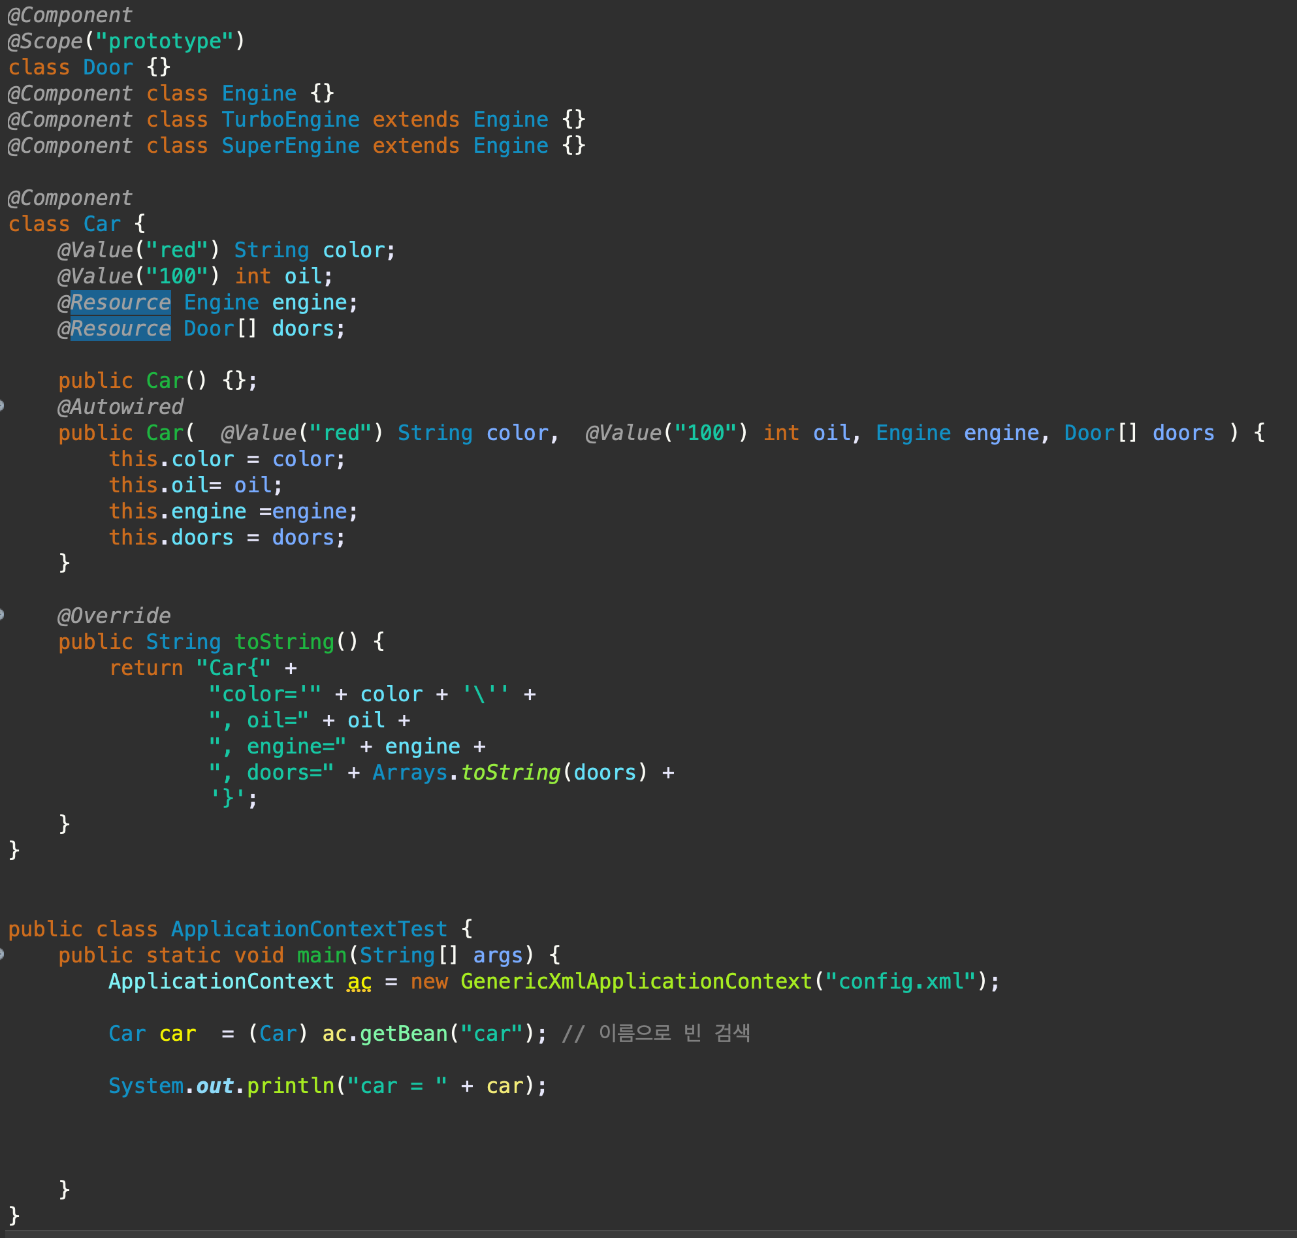Click the toString method declaration name
1297x1238 pixels.
[x=285, y=641]
